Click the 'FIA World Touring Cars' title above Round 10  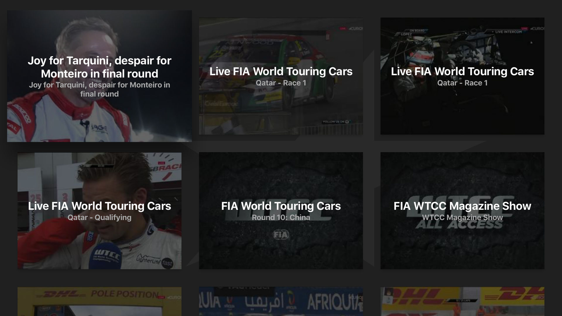[x=281, y=206]
